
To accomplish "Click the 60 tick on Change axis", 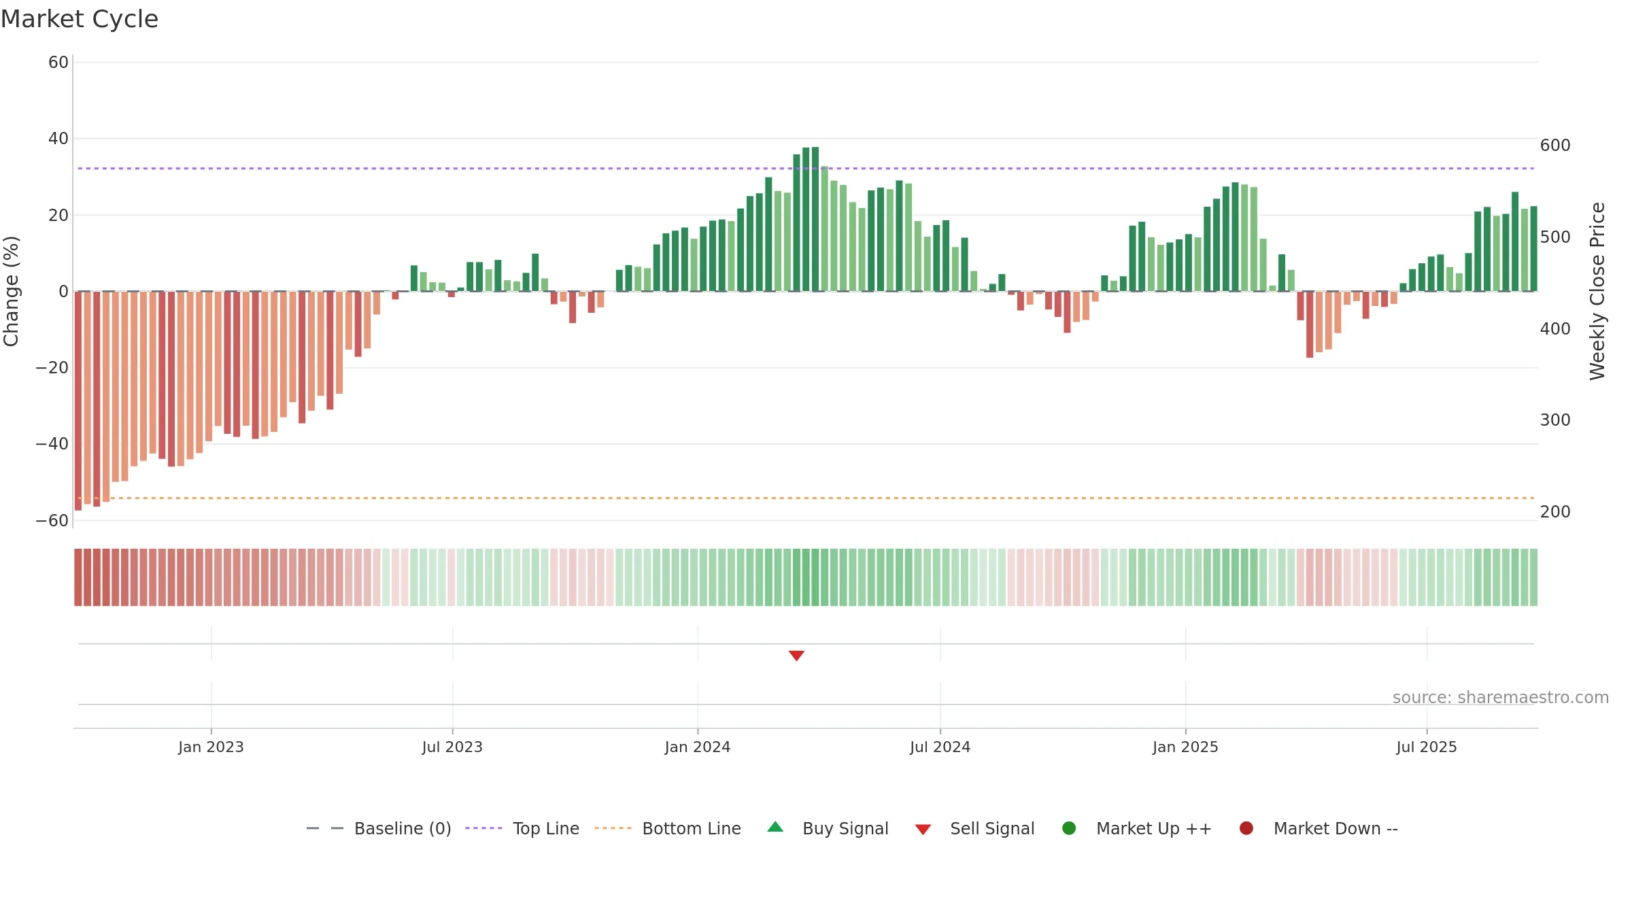I will coord(58,63).
